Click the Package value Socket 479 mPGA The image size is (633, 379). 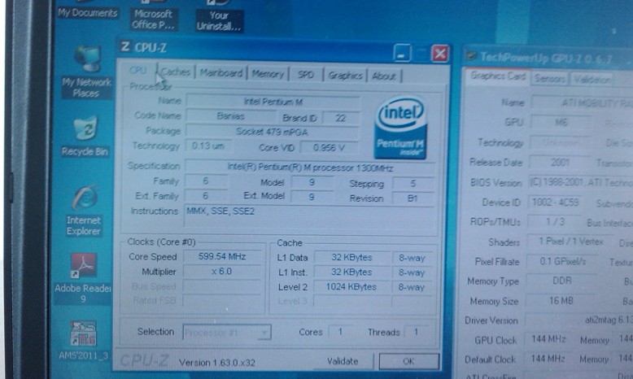coord(272,132)
